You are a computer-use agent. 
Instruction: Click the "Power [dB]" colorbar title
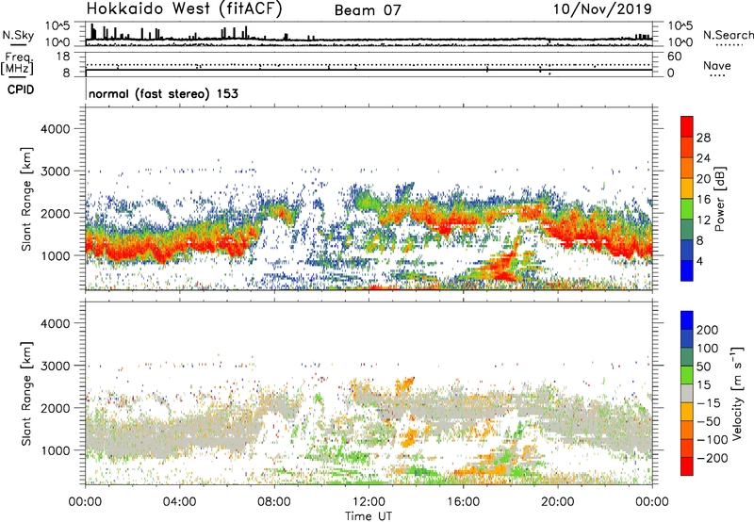(x=720, y=199)
